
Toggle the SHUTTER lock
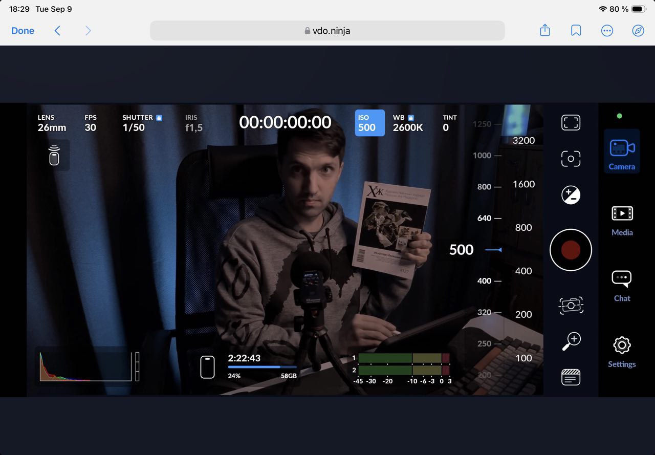[159, 117]
